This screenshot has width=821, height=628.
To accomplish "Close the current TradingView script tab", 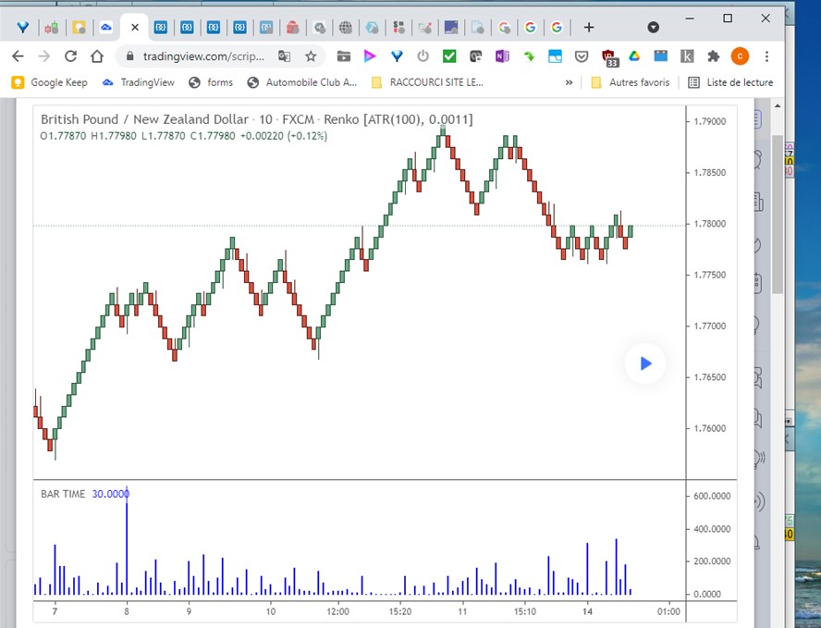I will [135, 27].
